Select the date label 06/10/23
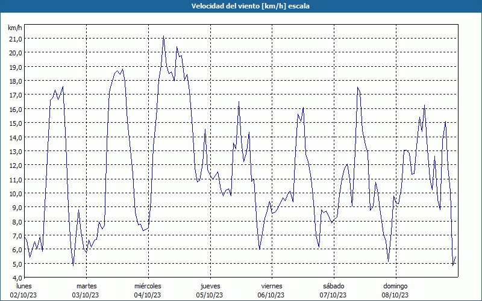Screen dimensions: 482x301 click(x=271, y=295)
